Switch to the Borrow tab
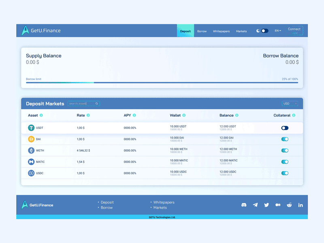Viewport: 324px width, 243px height. [x=202, y=31]
